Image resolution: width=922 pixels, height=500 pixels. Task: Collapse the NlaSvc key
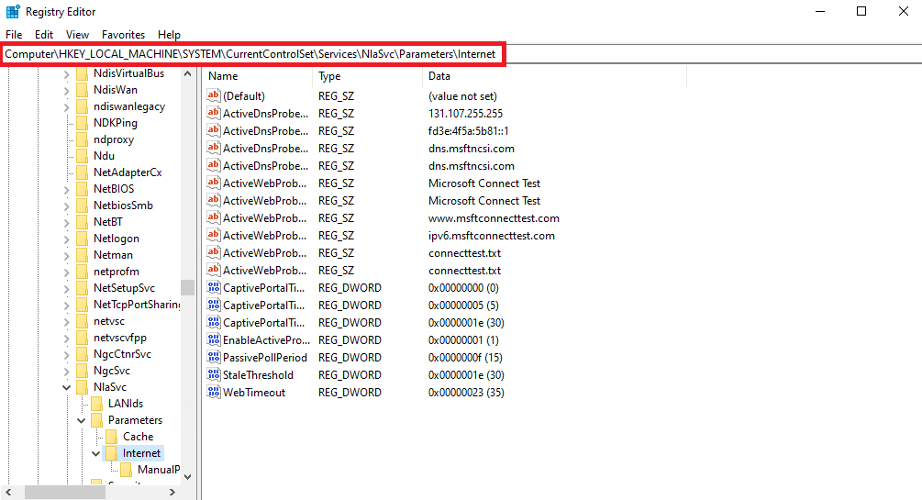(x=66, y=387)
